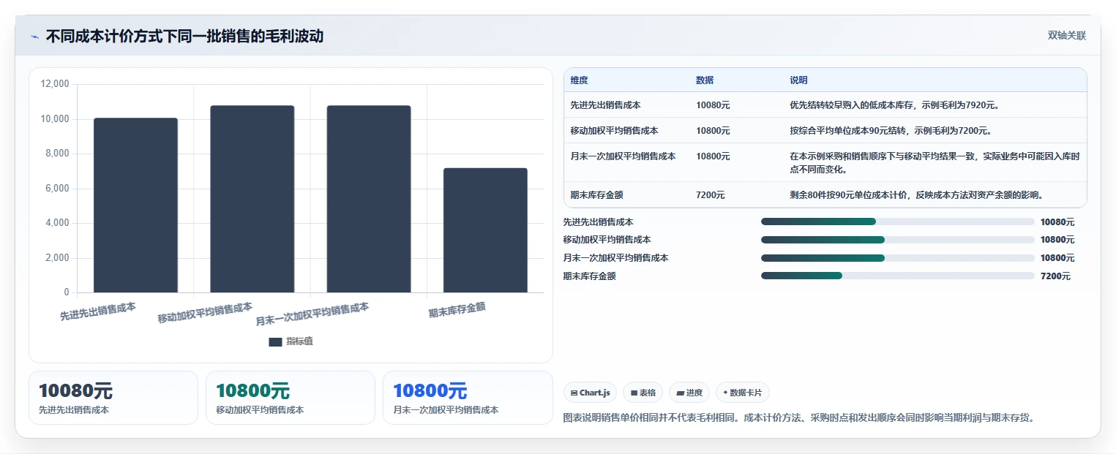Open the 10080元 data card
Screen dimensions: 1116x454
[113, 398]
